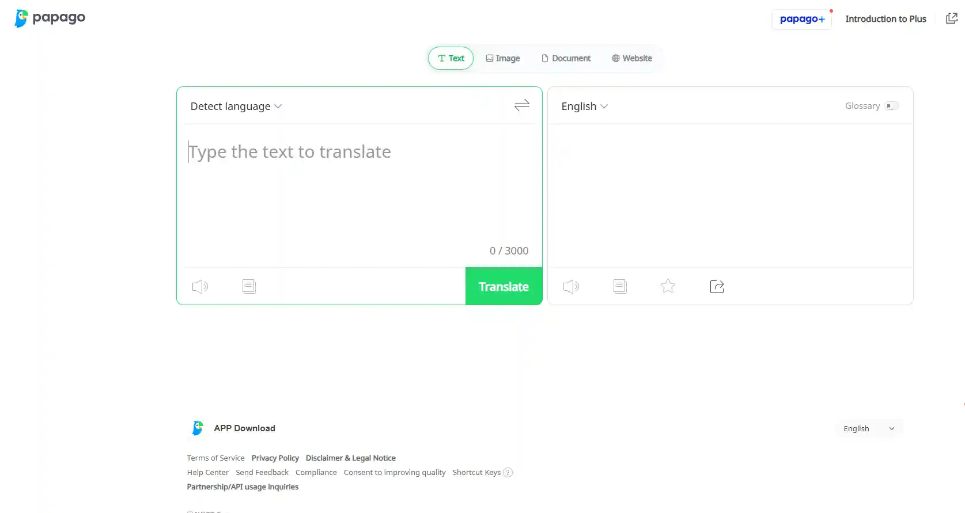Open Partnership/API usage inquiries
Image resolution: width=965 pixels, height=513 pixels.
click(x=243, y=487)
